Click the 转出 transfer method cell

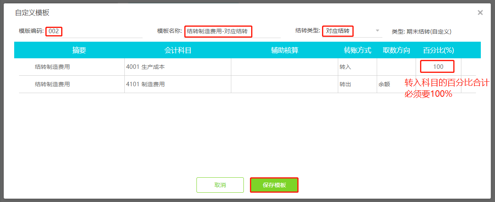click(357, 84)
